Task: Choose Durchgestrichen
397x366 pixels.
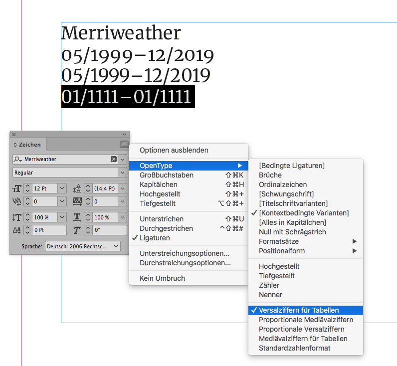Action: tap(189, 228)
